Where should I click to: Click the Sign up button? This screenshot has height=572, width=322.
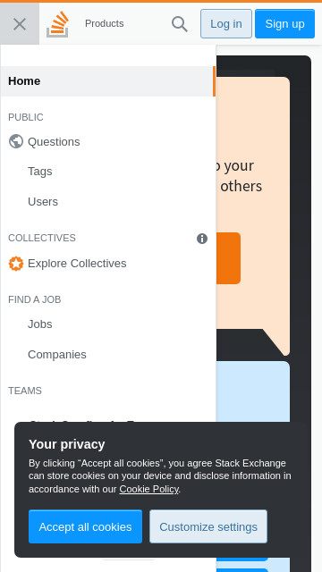point(284,24)
